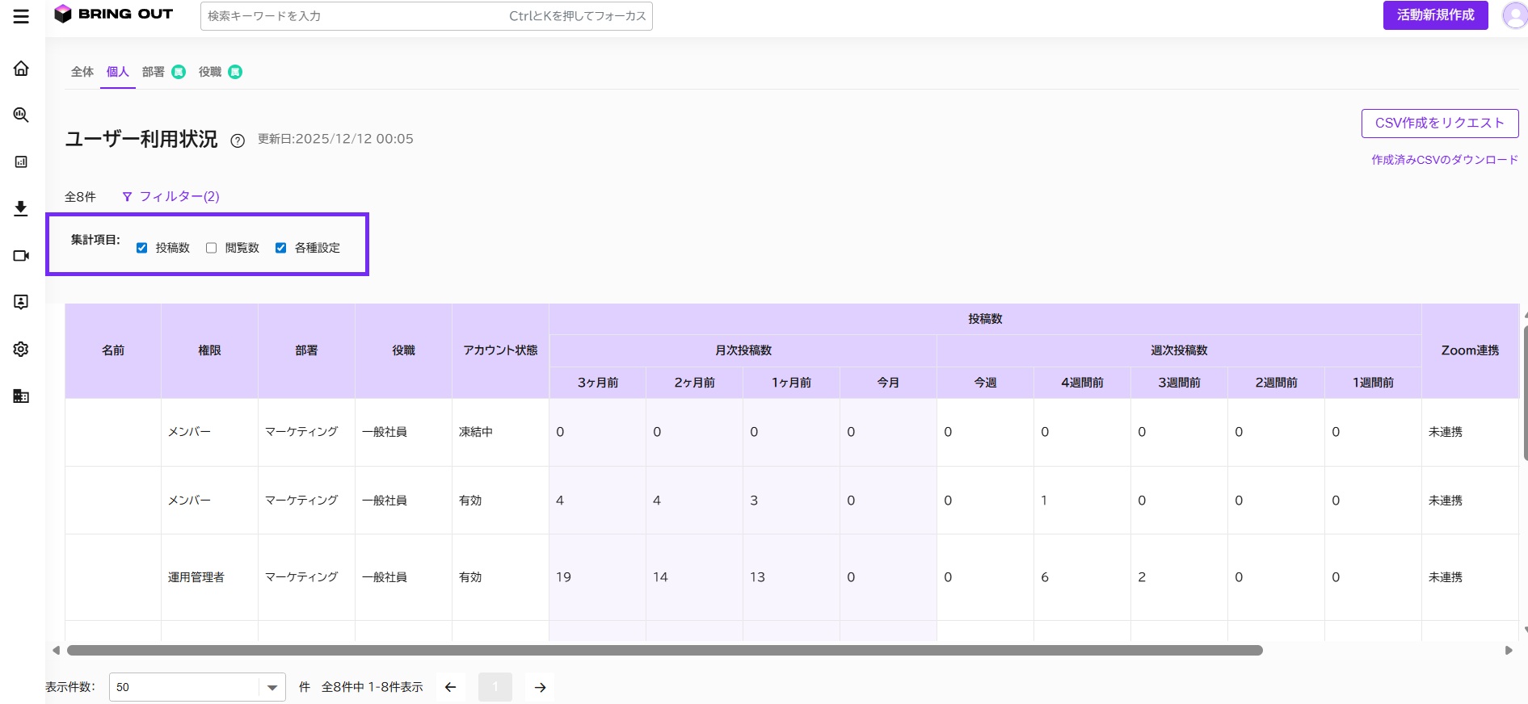
Task: Click the 権限 column header
Action: 210,350
